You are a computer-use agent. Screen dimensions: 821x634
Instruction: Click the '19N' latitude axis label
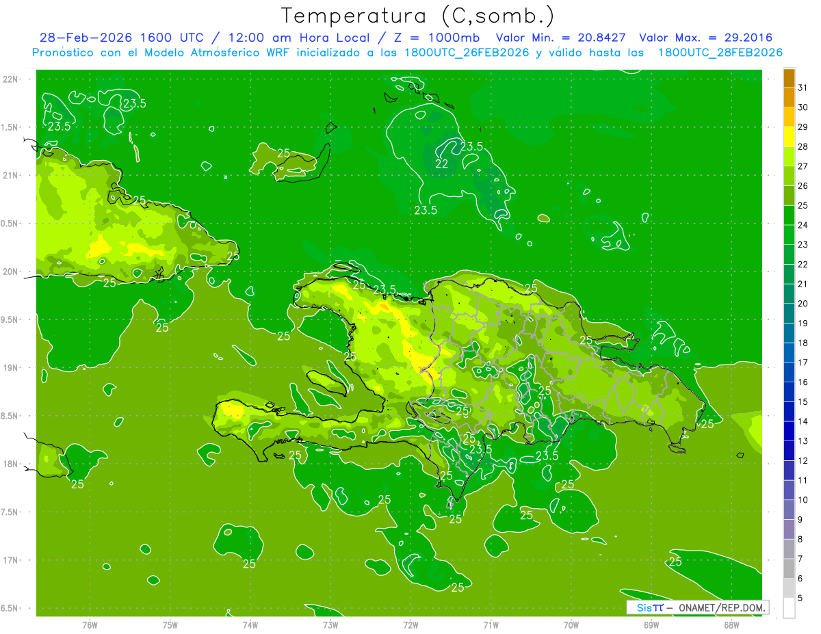click(11, 368)
